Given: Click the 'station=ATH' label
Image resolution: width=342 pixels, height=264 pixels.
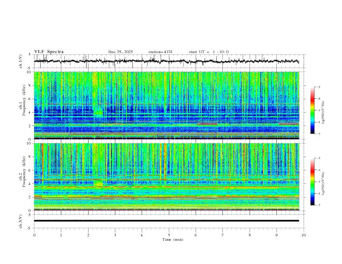Looking at the screenshot, I should tap(160, 52).
